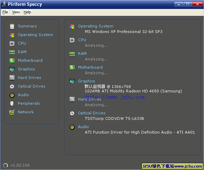The image size is (204, 170).
Task: Click the Motherboard heading in summary panel
Action: [x=90, y=67]
